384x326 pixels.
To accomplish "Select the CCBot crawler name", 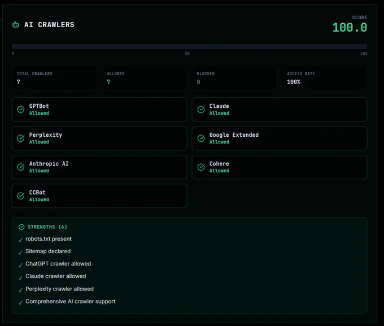I will 37,193.
